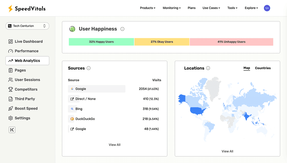
Task: Click the DuckDuckGo icon in Sources
Action: 72,119
